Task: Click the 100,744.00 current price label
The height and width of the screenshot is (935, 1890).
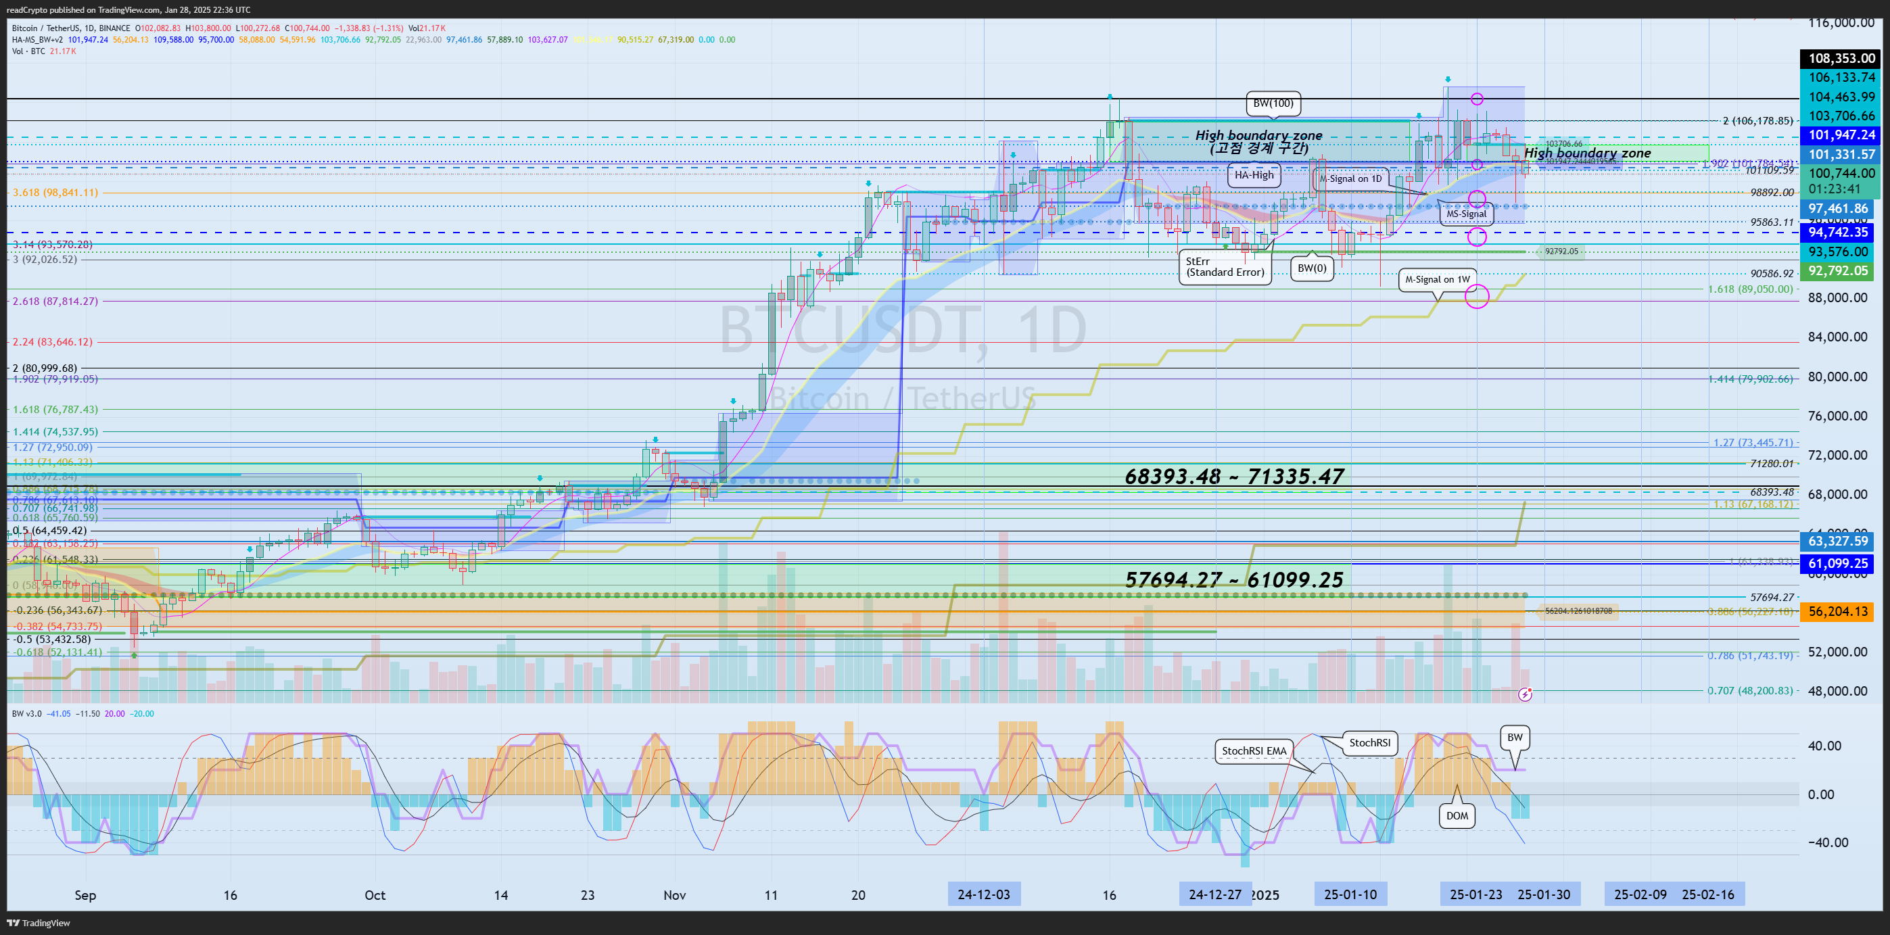Action: click(1841, 174)
